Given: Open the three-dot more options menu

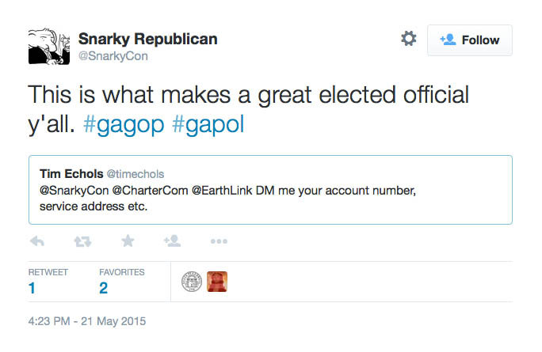Looking at the screenshot, I should click(219, 241).
